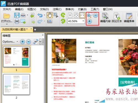The image size is (138, 103).
Task: Open the 表单(R) menu
Action: coord(70,9)
